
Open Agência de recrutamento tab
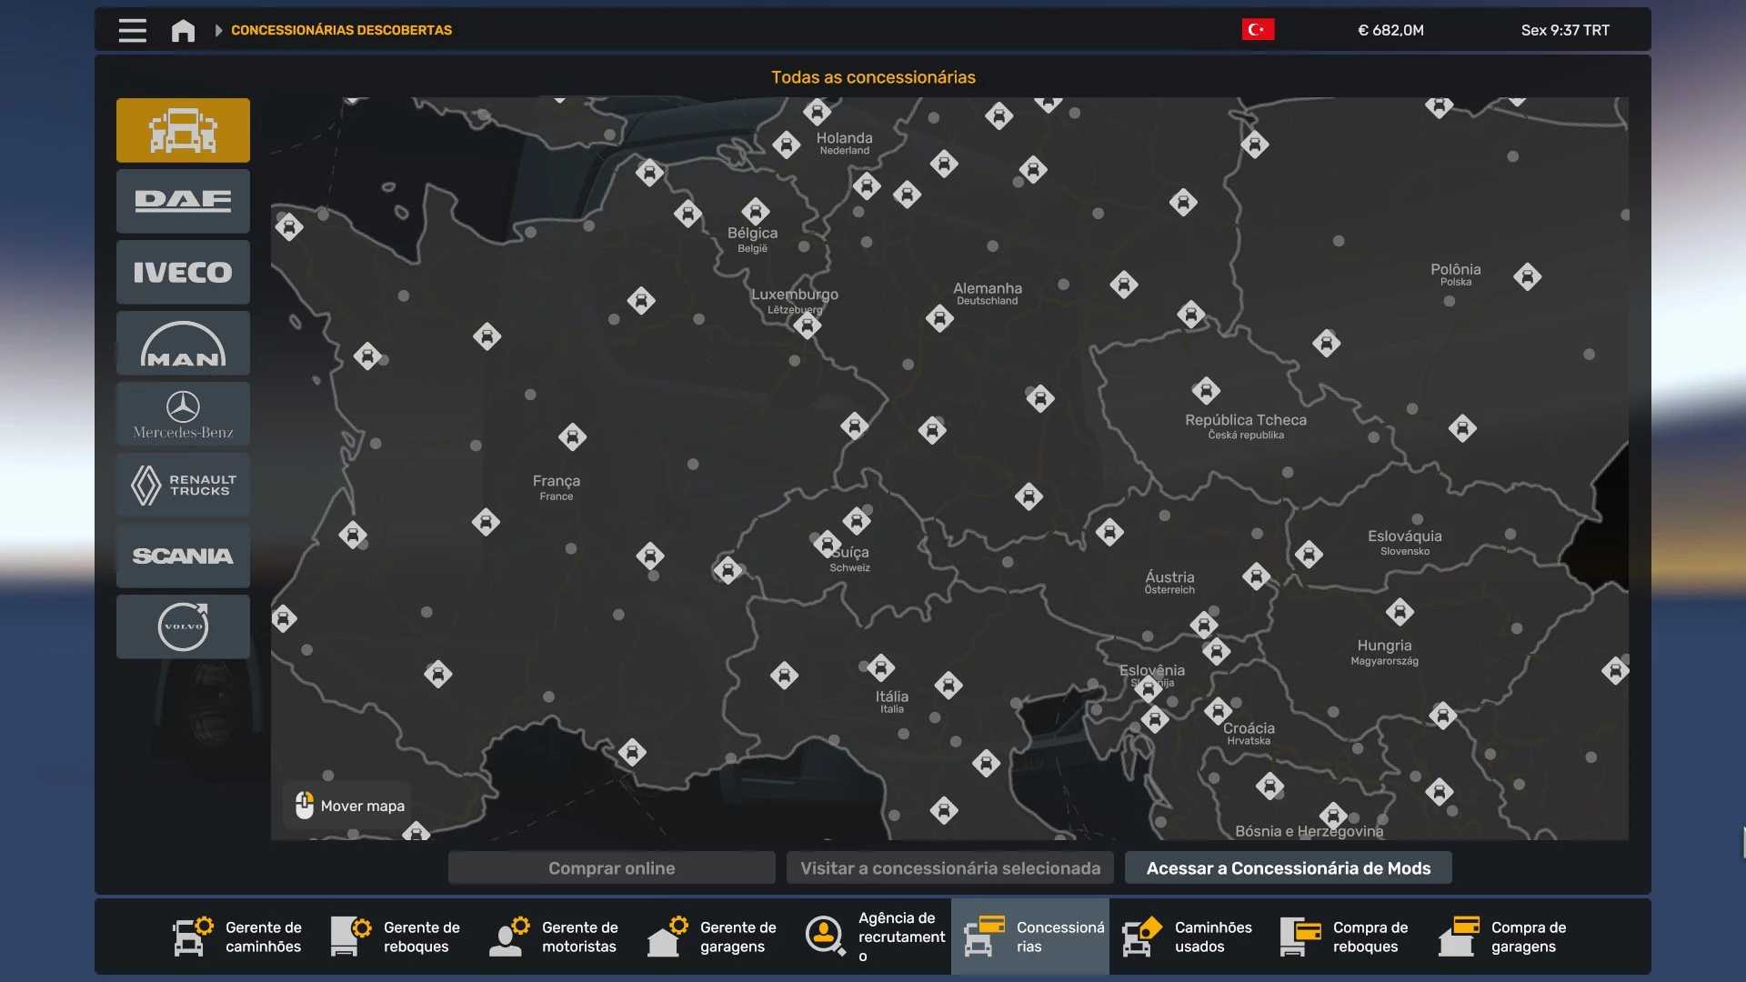(x=875, y=937)
